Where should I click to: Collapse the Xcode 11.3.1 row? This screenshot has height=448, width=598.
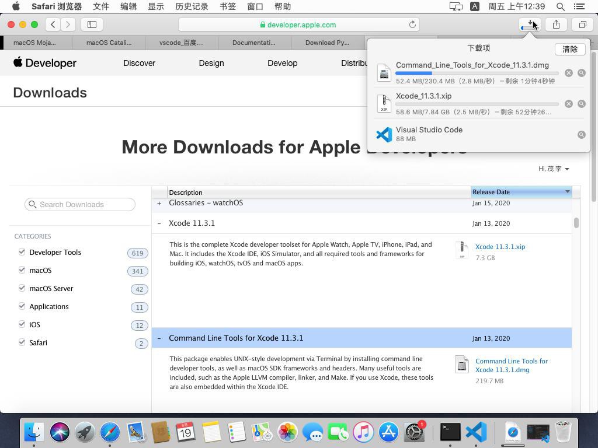pyautogui.click(x=159, y=223)
